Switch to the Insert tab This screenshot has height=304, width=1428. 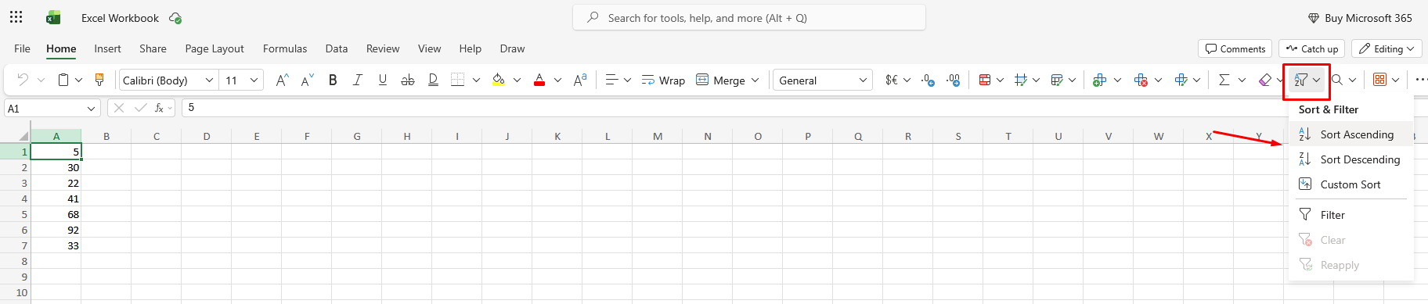point(107,48)
